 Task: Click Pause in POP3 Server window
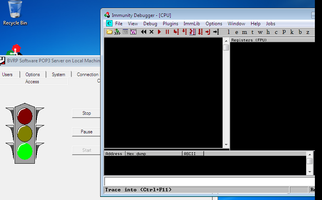click(86, 132)
